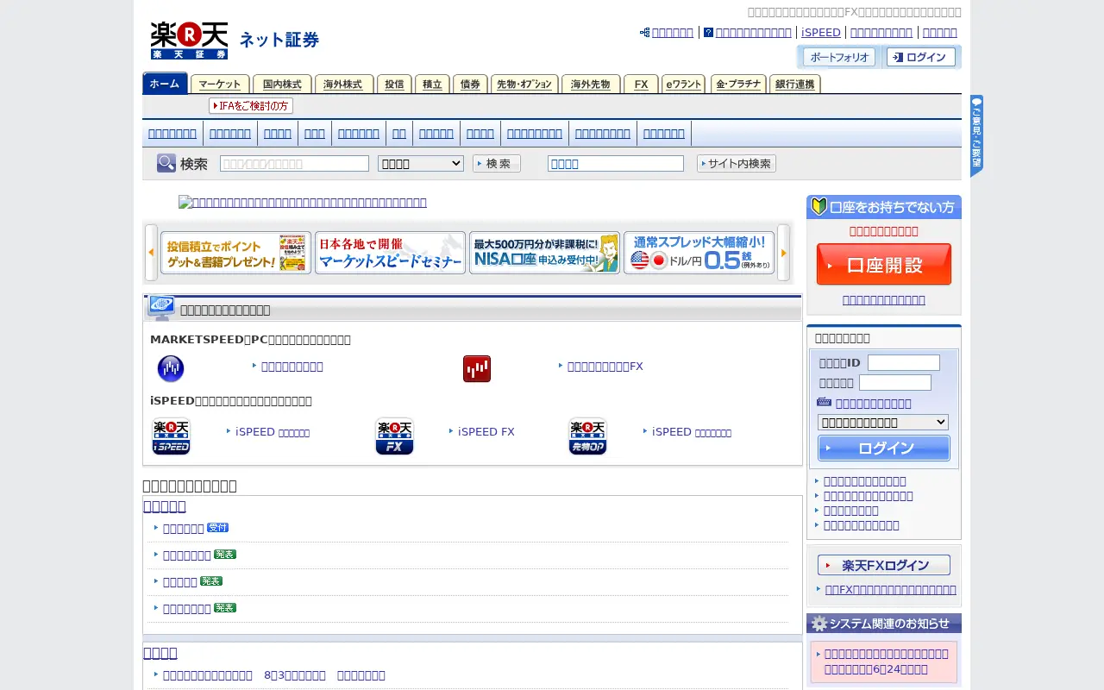
Task: Click the blue ログイン button in login box
Action: pos(884,448)
